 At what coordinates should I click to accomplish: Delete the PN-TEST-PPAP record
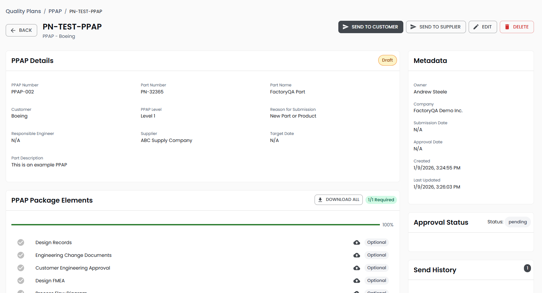(517, 27)
